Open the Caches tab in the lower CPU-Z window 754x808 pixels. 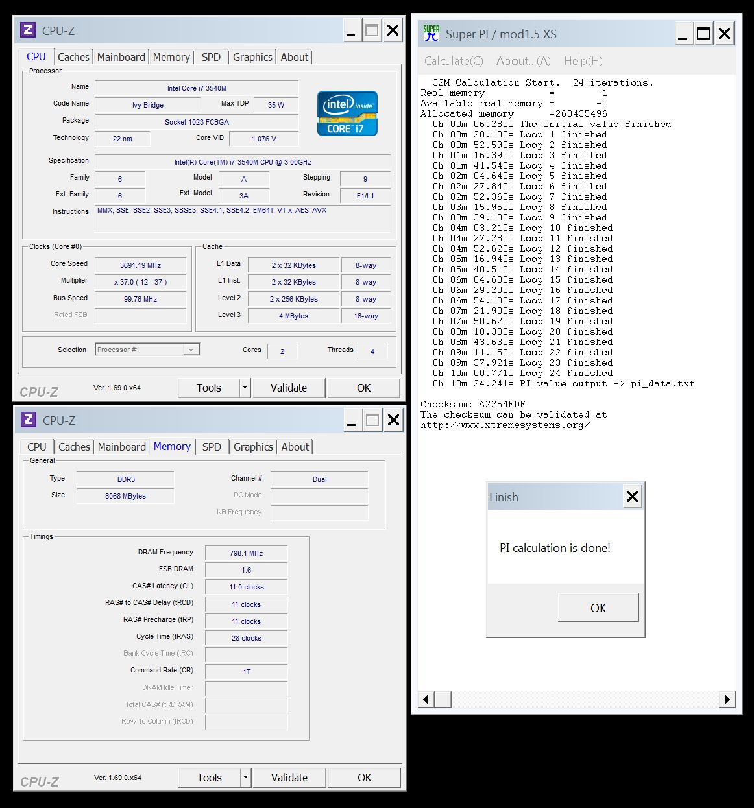pos(74,447)
